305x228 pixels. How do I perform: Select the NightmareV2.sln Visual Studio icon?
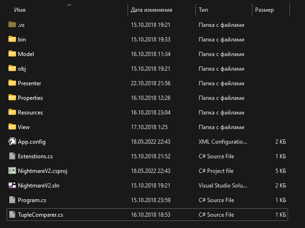click(12, 185)
